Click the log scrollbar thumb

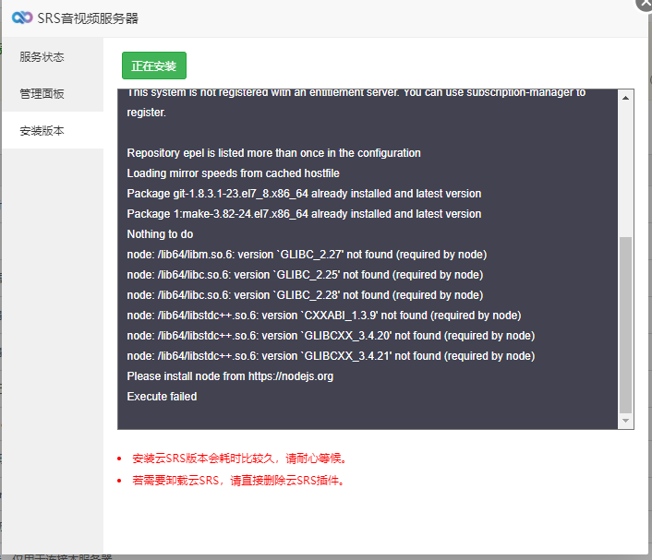(x=625, y=325)
